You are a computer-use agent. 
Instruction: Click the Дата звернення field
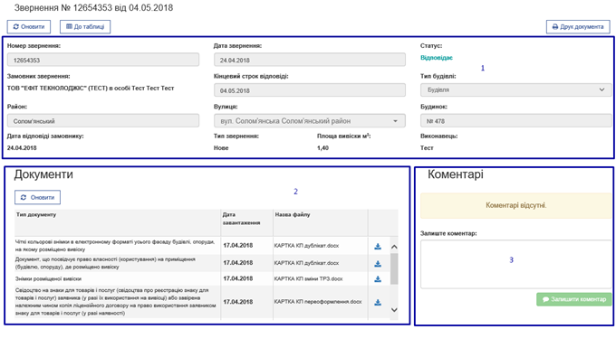pos(310,60)
